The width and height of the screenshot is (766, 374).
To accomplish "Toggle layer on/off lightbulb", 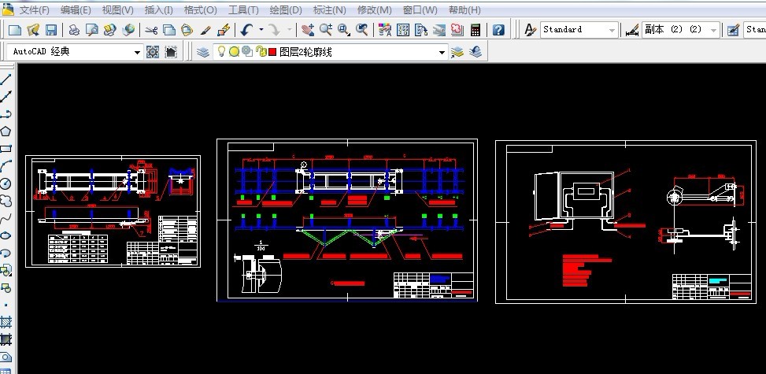I will (x=221, y=51).
